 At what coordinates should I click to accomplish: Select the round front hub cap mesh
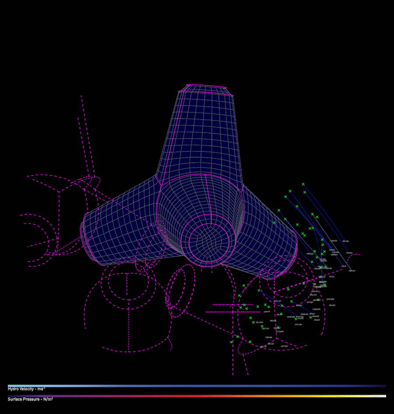coord(209,242)
